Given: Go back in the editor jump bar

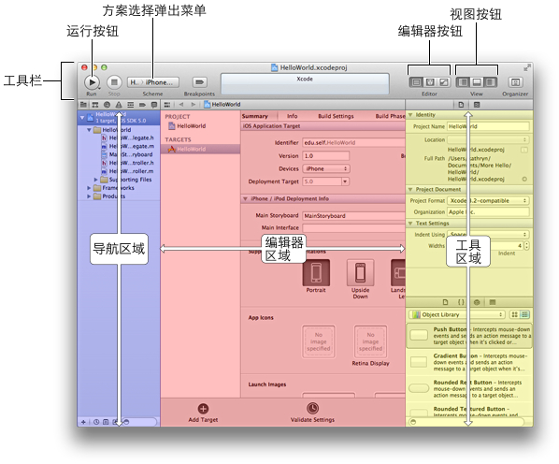Looking at the screenshot, I should click(x=181, y=105).
